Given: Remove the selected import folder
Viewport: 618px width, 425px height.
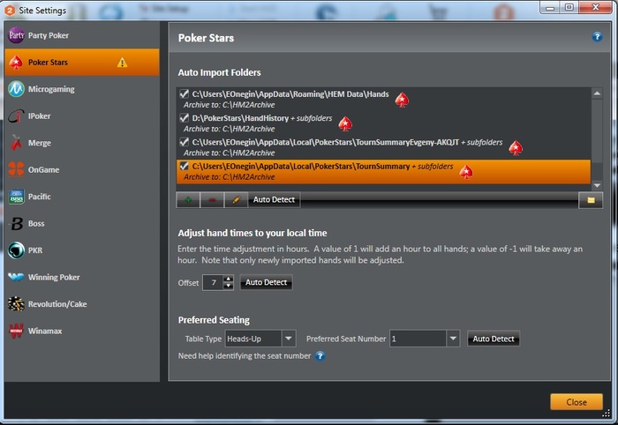Looking at the screenshot, I should 212,200.
